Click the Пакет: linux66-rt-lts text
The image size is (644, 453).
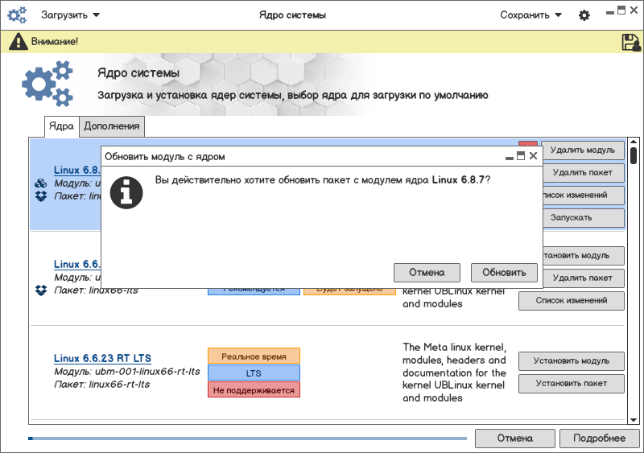[x=102, y=385]
